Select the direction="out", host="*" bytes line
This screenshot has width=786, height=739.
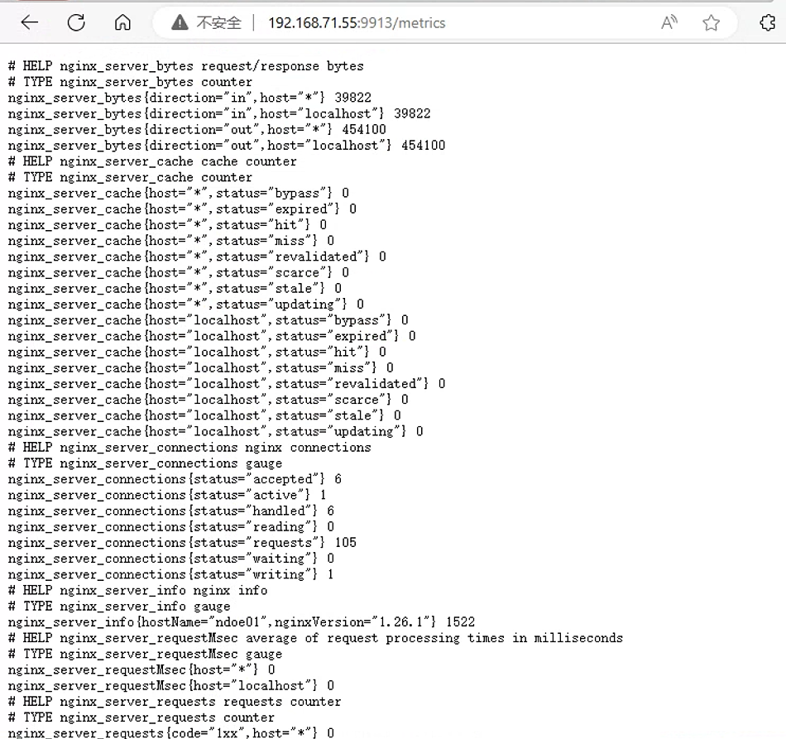[x=197, y=130]
